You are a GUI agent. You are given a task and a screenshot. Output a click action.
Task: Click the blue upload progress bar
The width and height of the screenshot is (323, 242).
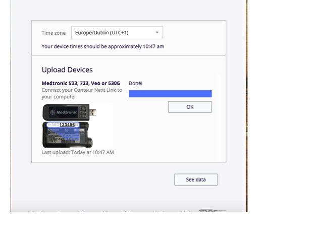click(171, 94)
